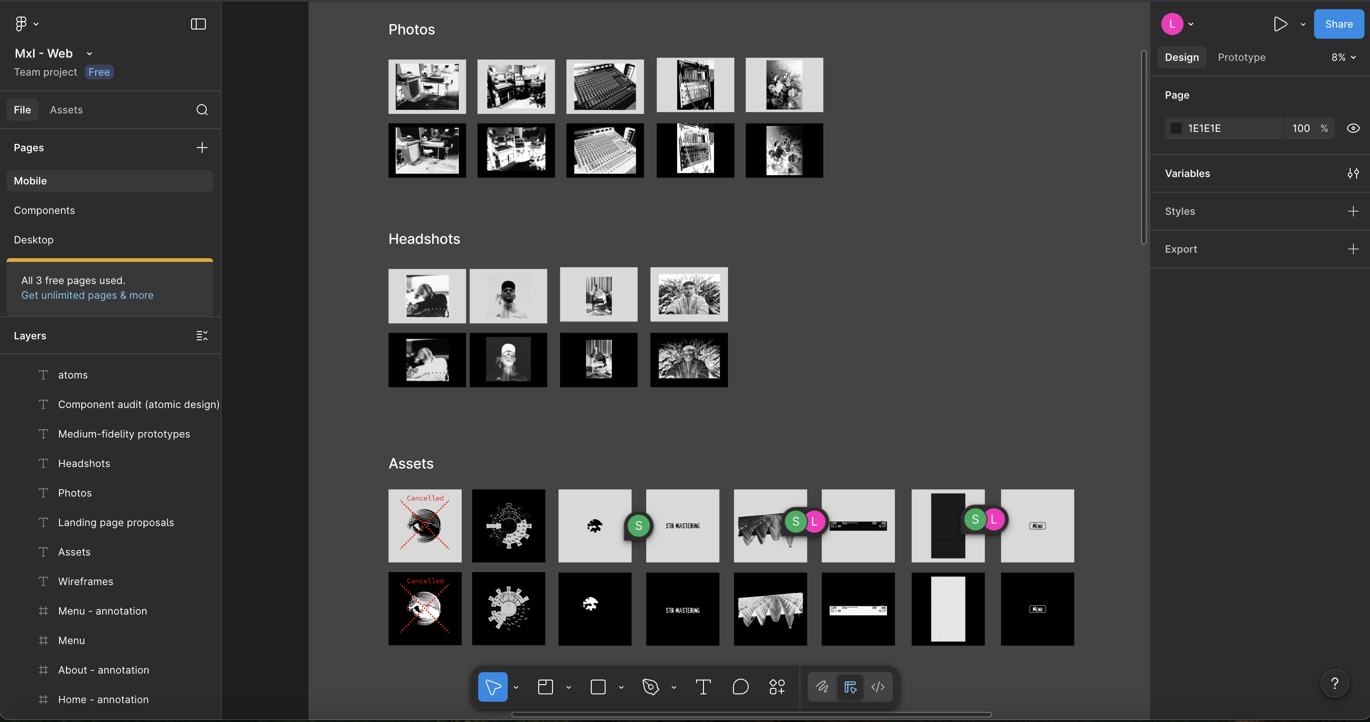The height and width of the screenshot is (722, 1370).
Task: Expand Mxl - Web file name dropdown
Action: click(x=90, y=53)
